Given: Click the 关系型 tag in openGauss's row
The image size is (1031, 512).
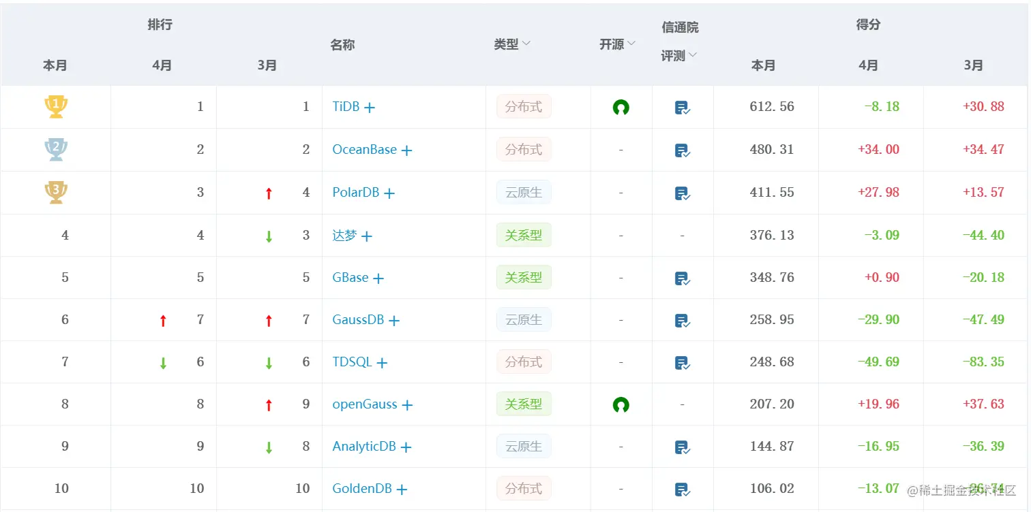Looking at the screenshot, I should (524, 404).
